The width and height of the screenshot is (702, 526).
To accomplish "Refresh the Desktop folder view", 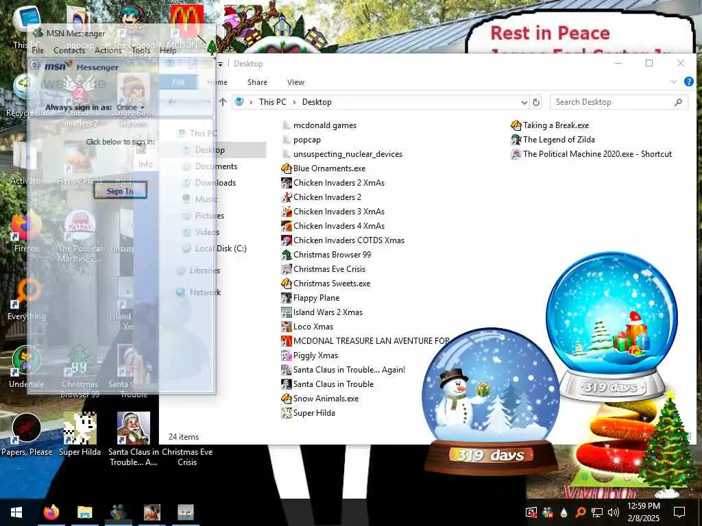I will pos(536,103).
